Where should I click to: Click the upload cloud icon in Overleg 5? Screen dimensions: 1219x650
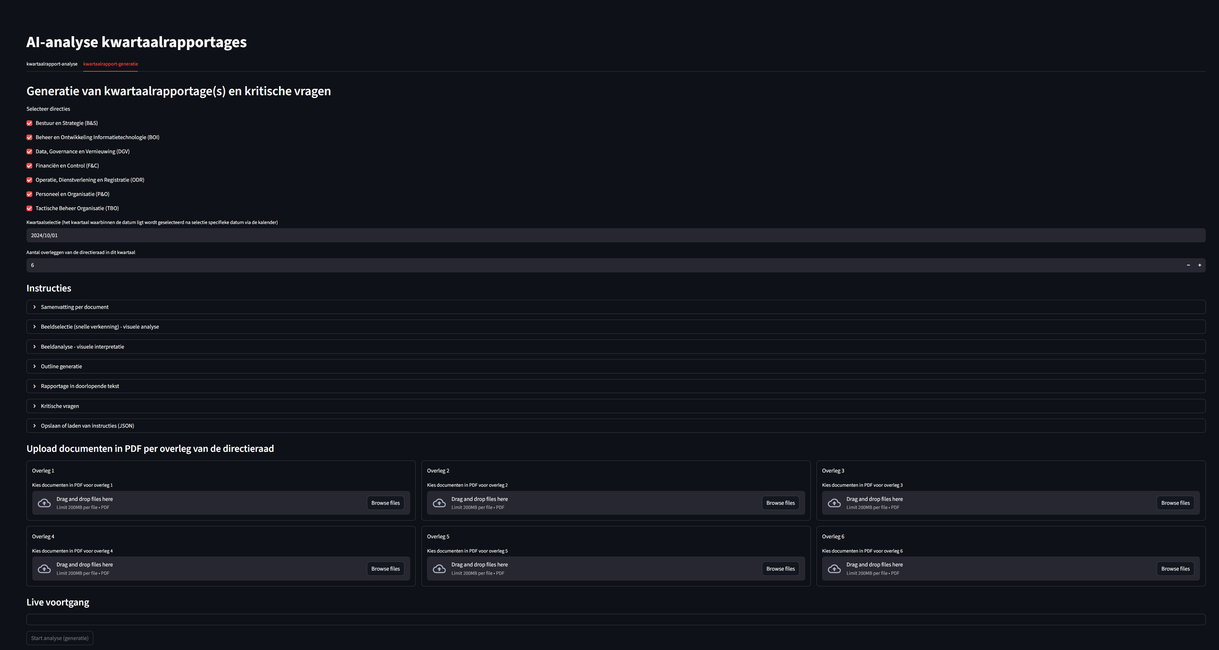tap(439, 569)
